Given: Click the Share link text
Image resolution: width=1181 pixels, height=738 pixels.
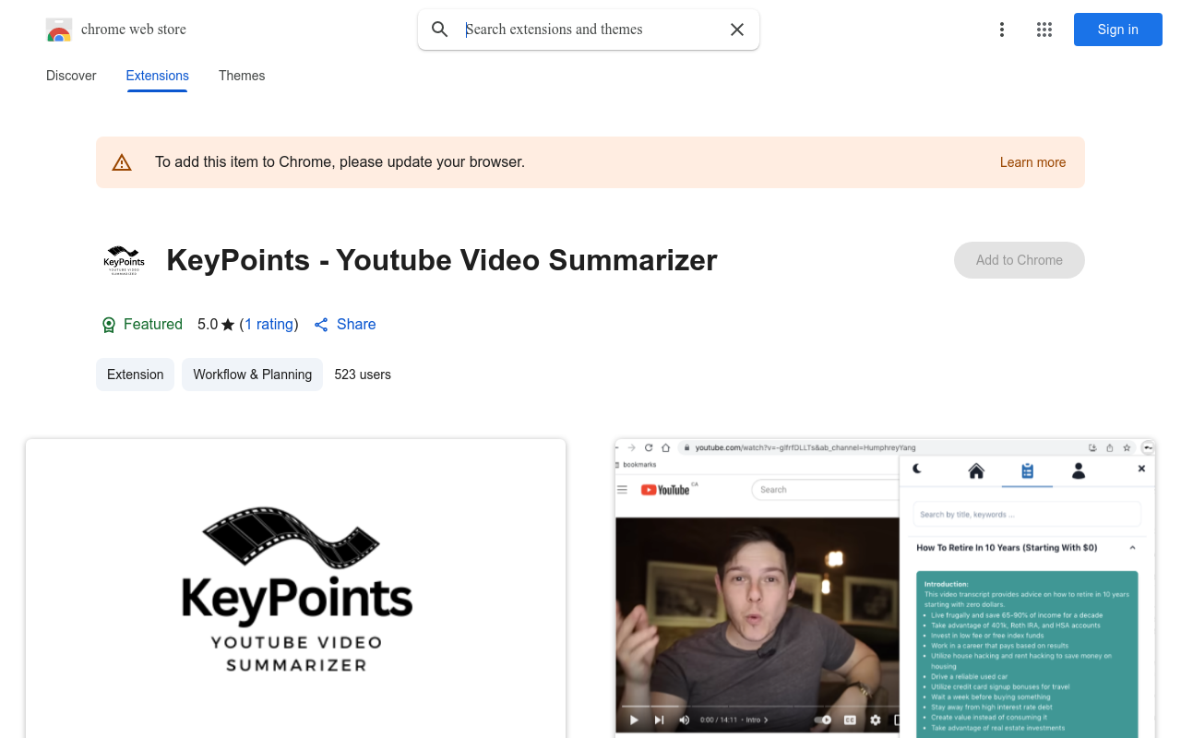Looking at the screenshot, I should tap(356, 325).
